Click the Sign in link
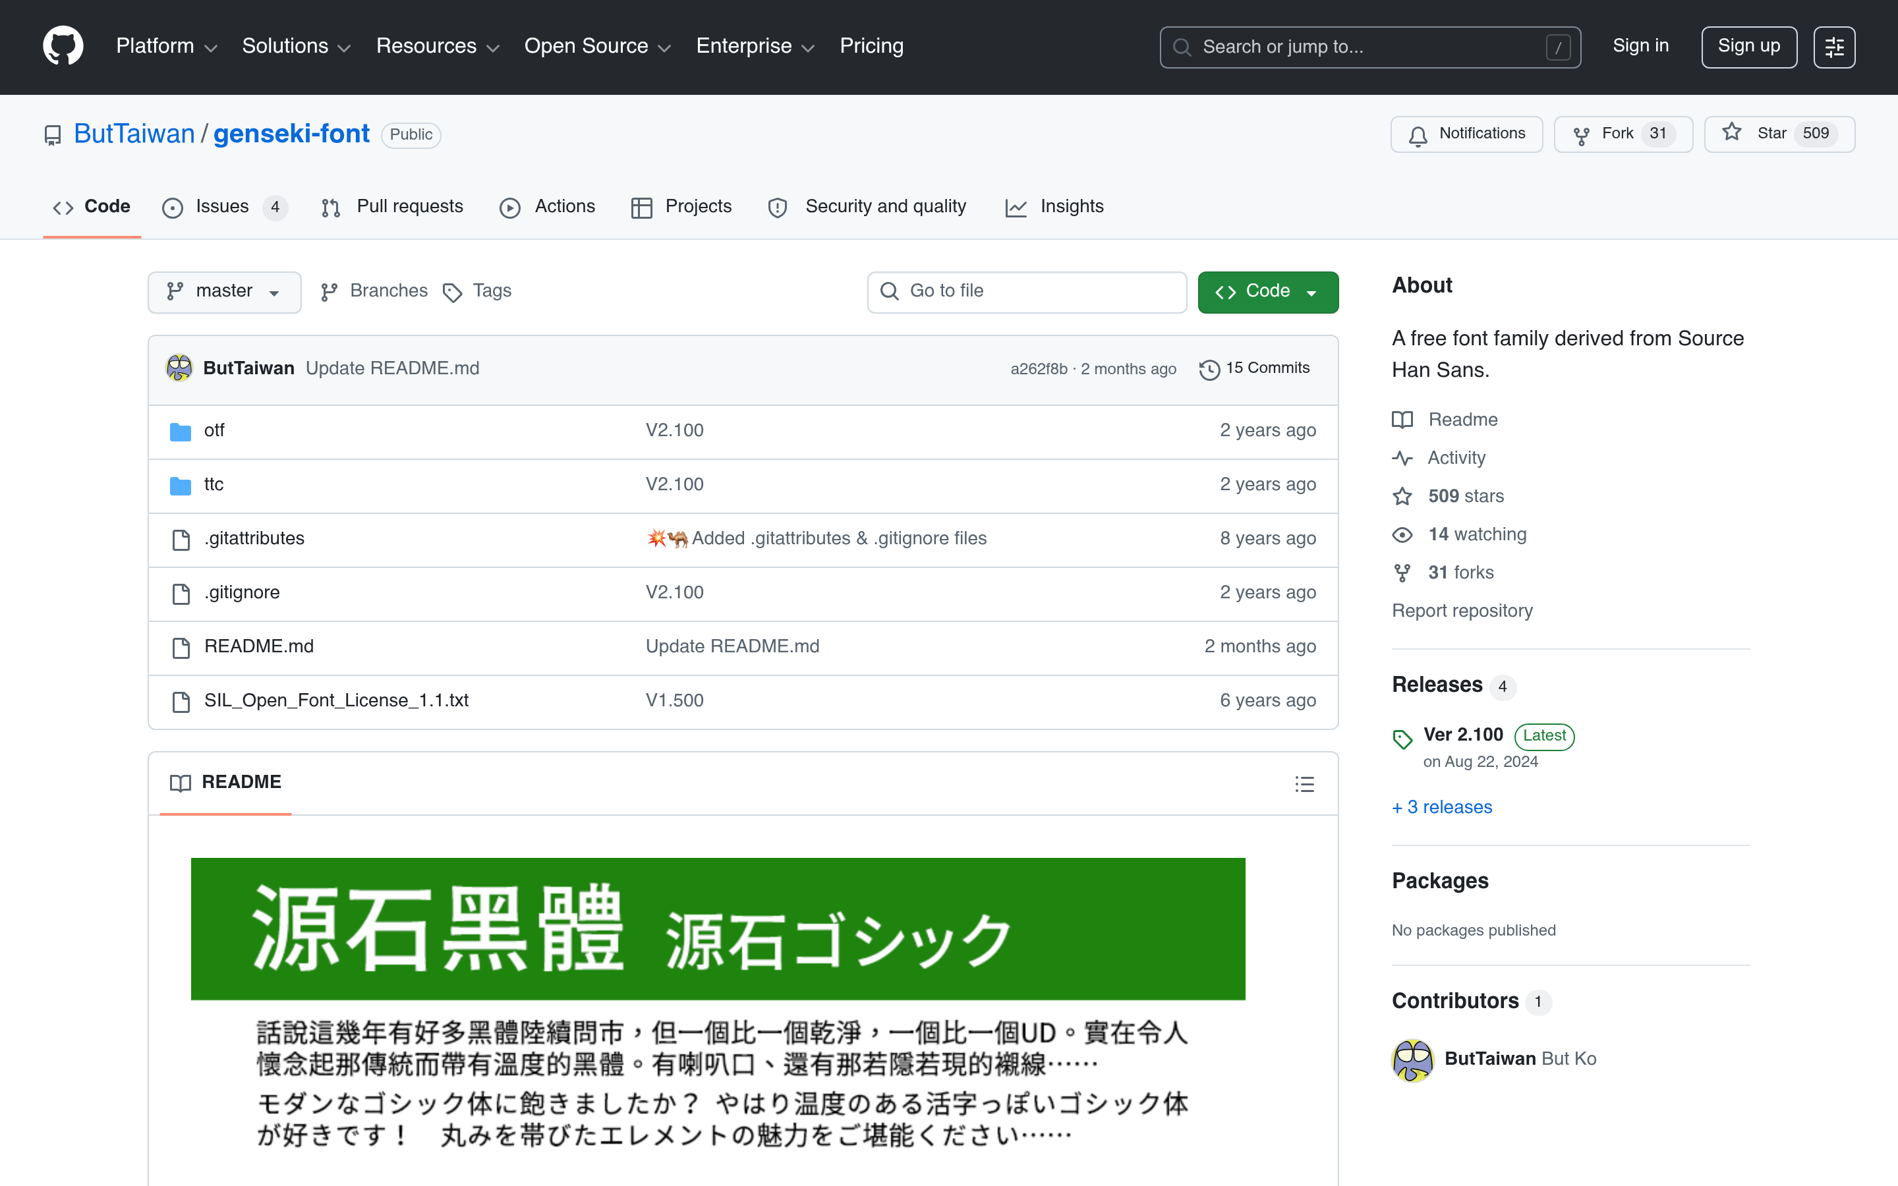 point(1640,46)
